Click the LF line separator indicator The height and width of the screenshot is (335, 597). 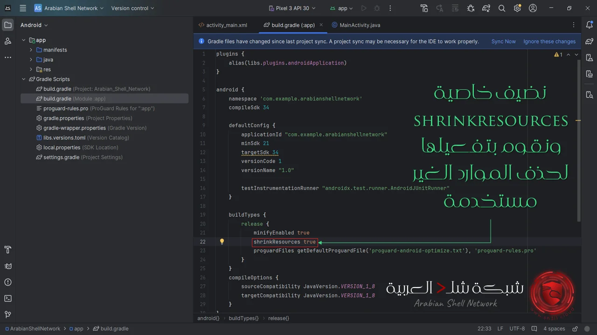pos(500,328)
